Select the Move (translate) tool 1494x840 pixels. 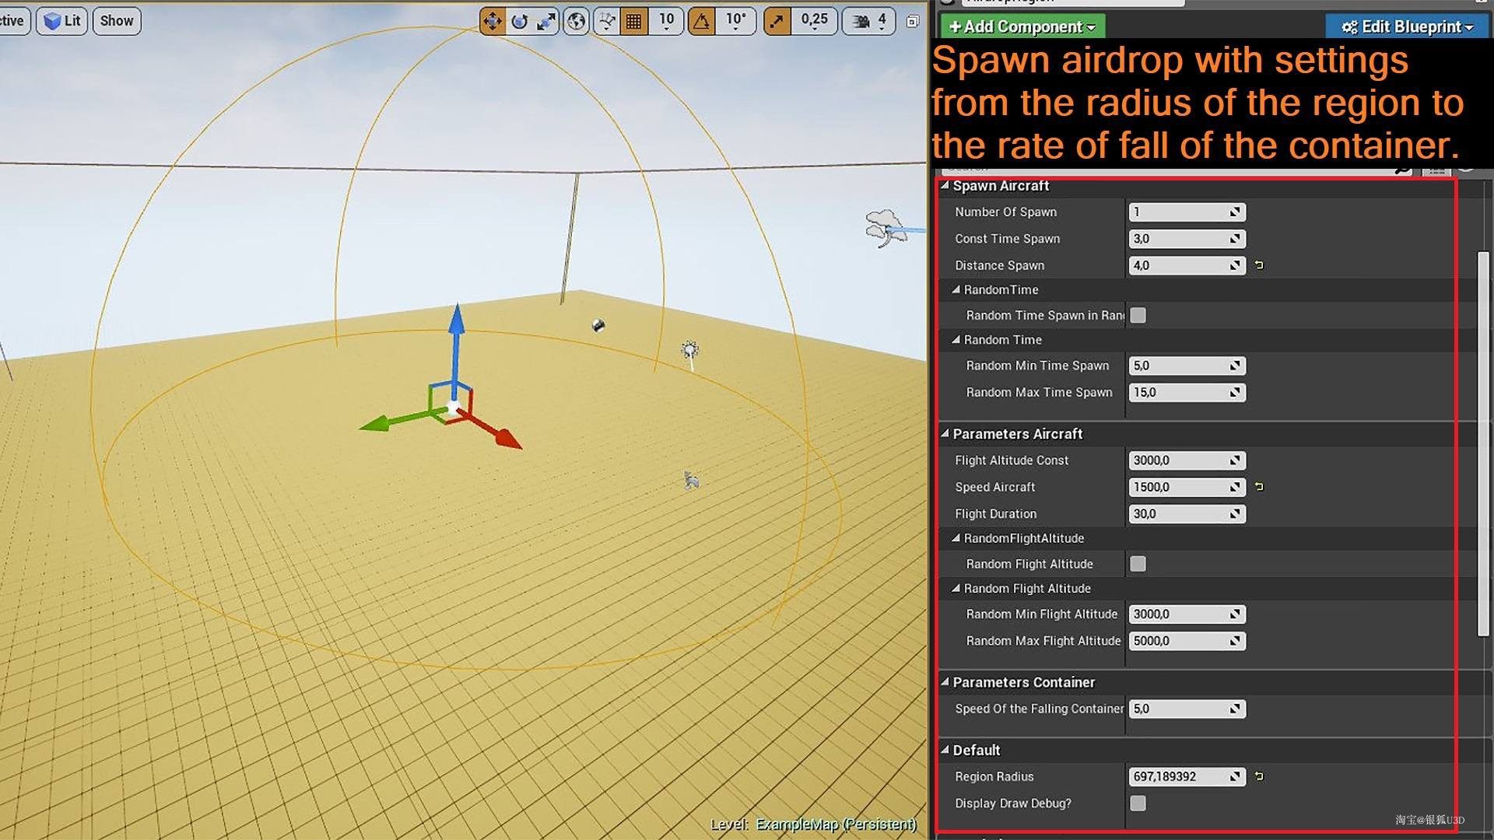click(x=492, y=21)
